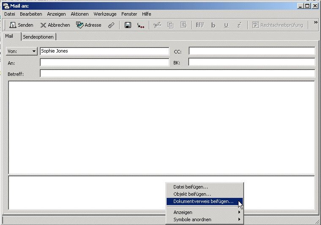Click the paperclip attach icon
The width and height of the screenshot is (321, 225).
pyautogui.click(x=111, y=25)
